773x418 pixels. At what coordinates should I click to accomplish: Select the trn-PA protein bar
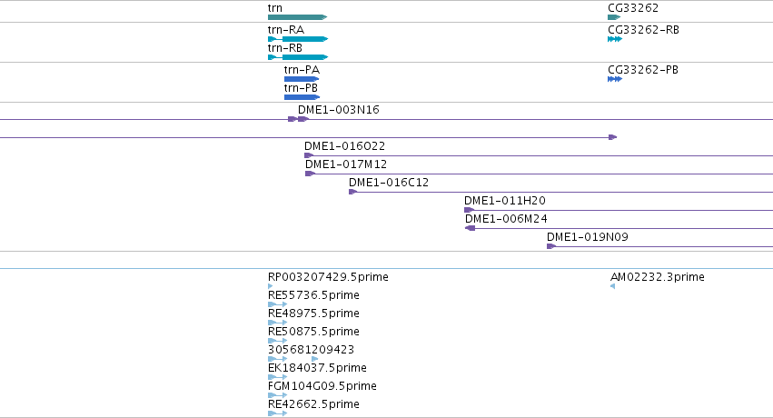(x=302, y=79)
